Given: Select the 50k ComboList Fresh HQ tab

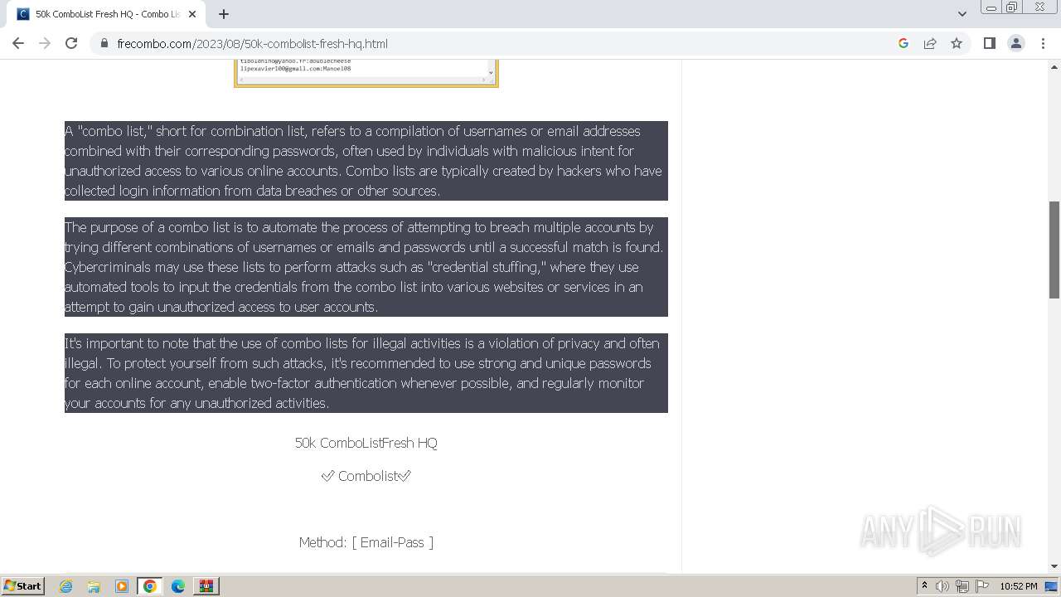Looking at the screenshot, I should (107, 14).
